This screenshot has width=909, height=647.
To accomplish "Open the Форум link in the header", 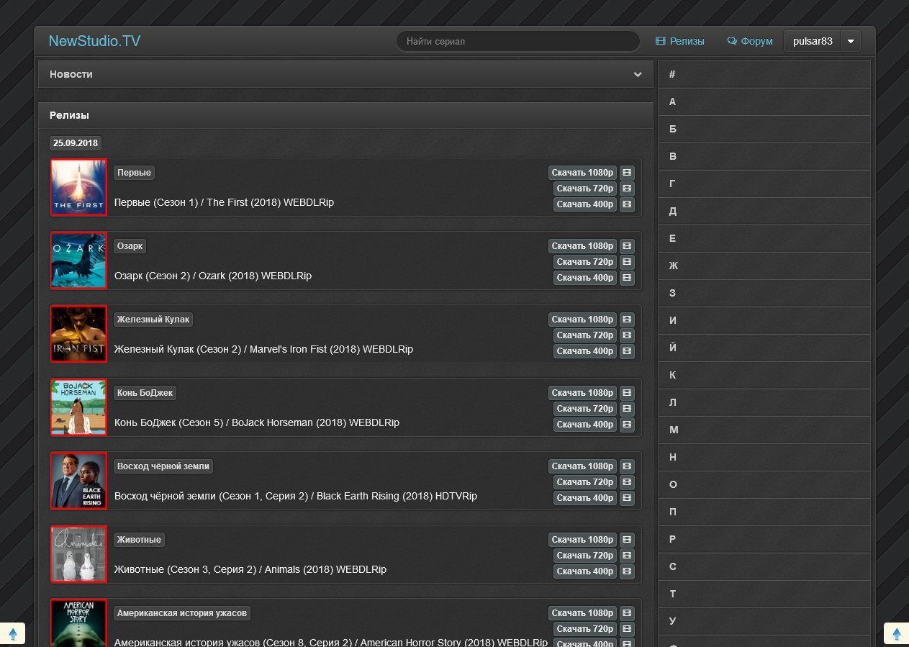I will pyautogui.click(x=750, y=41).
